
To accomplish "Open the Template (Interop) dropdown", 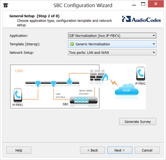I will pos(112,44).
